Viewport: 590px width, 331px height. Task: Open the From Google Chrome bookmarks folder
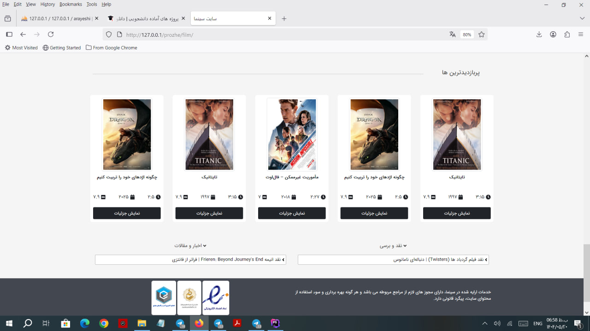(x=111, y=48)
